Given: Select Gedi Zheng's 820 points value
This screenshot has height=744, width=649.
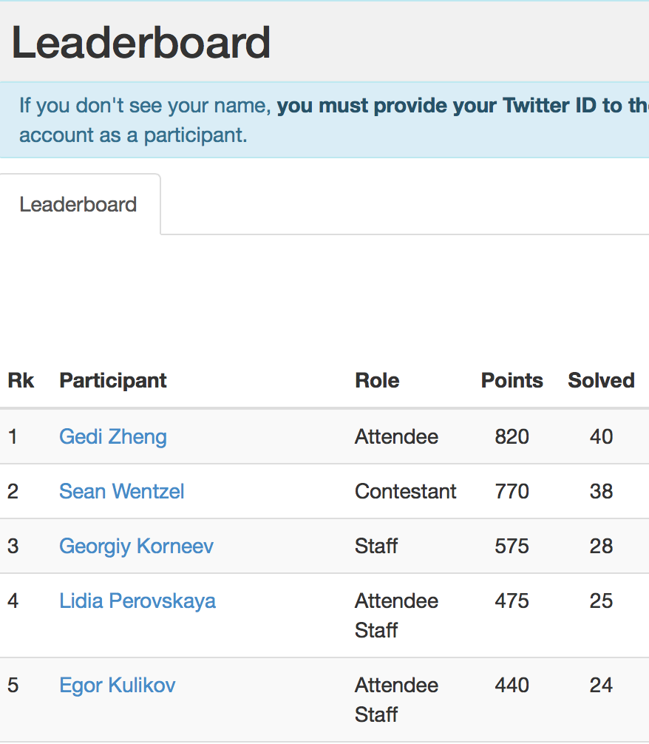Looking at the screenshot, I should [512, 437].
